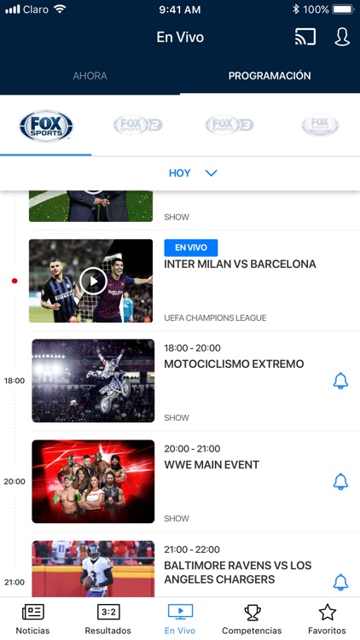Open the Competencias tab
Image resolution: width=360 pixels, height=640 pixels.
coord(252,620)
